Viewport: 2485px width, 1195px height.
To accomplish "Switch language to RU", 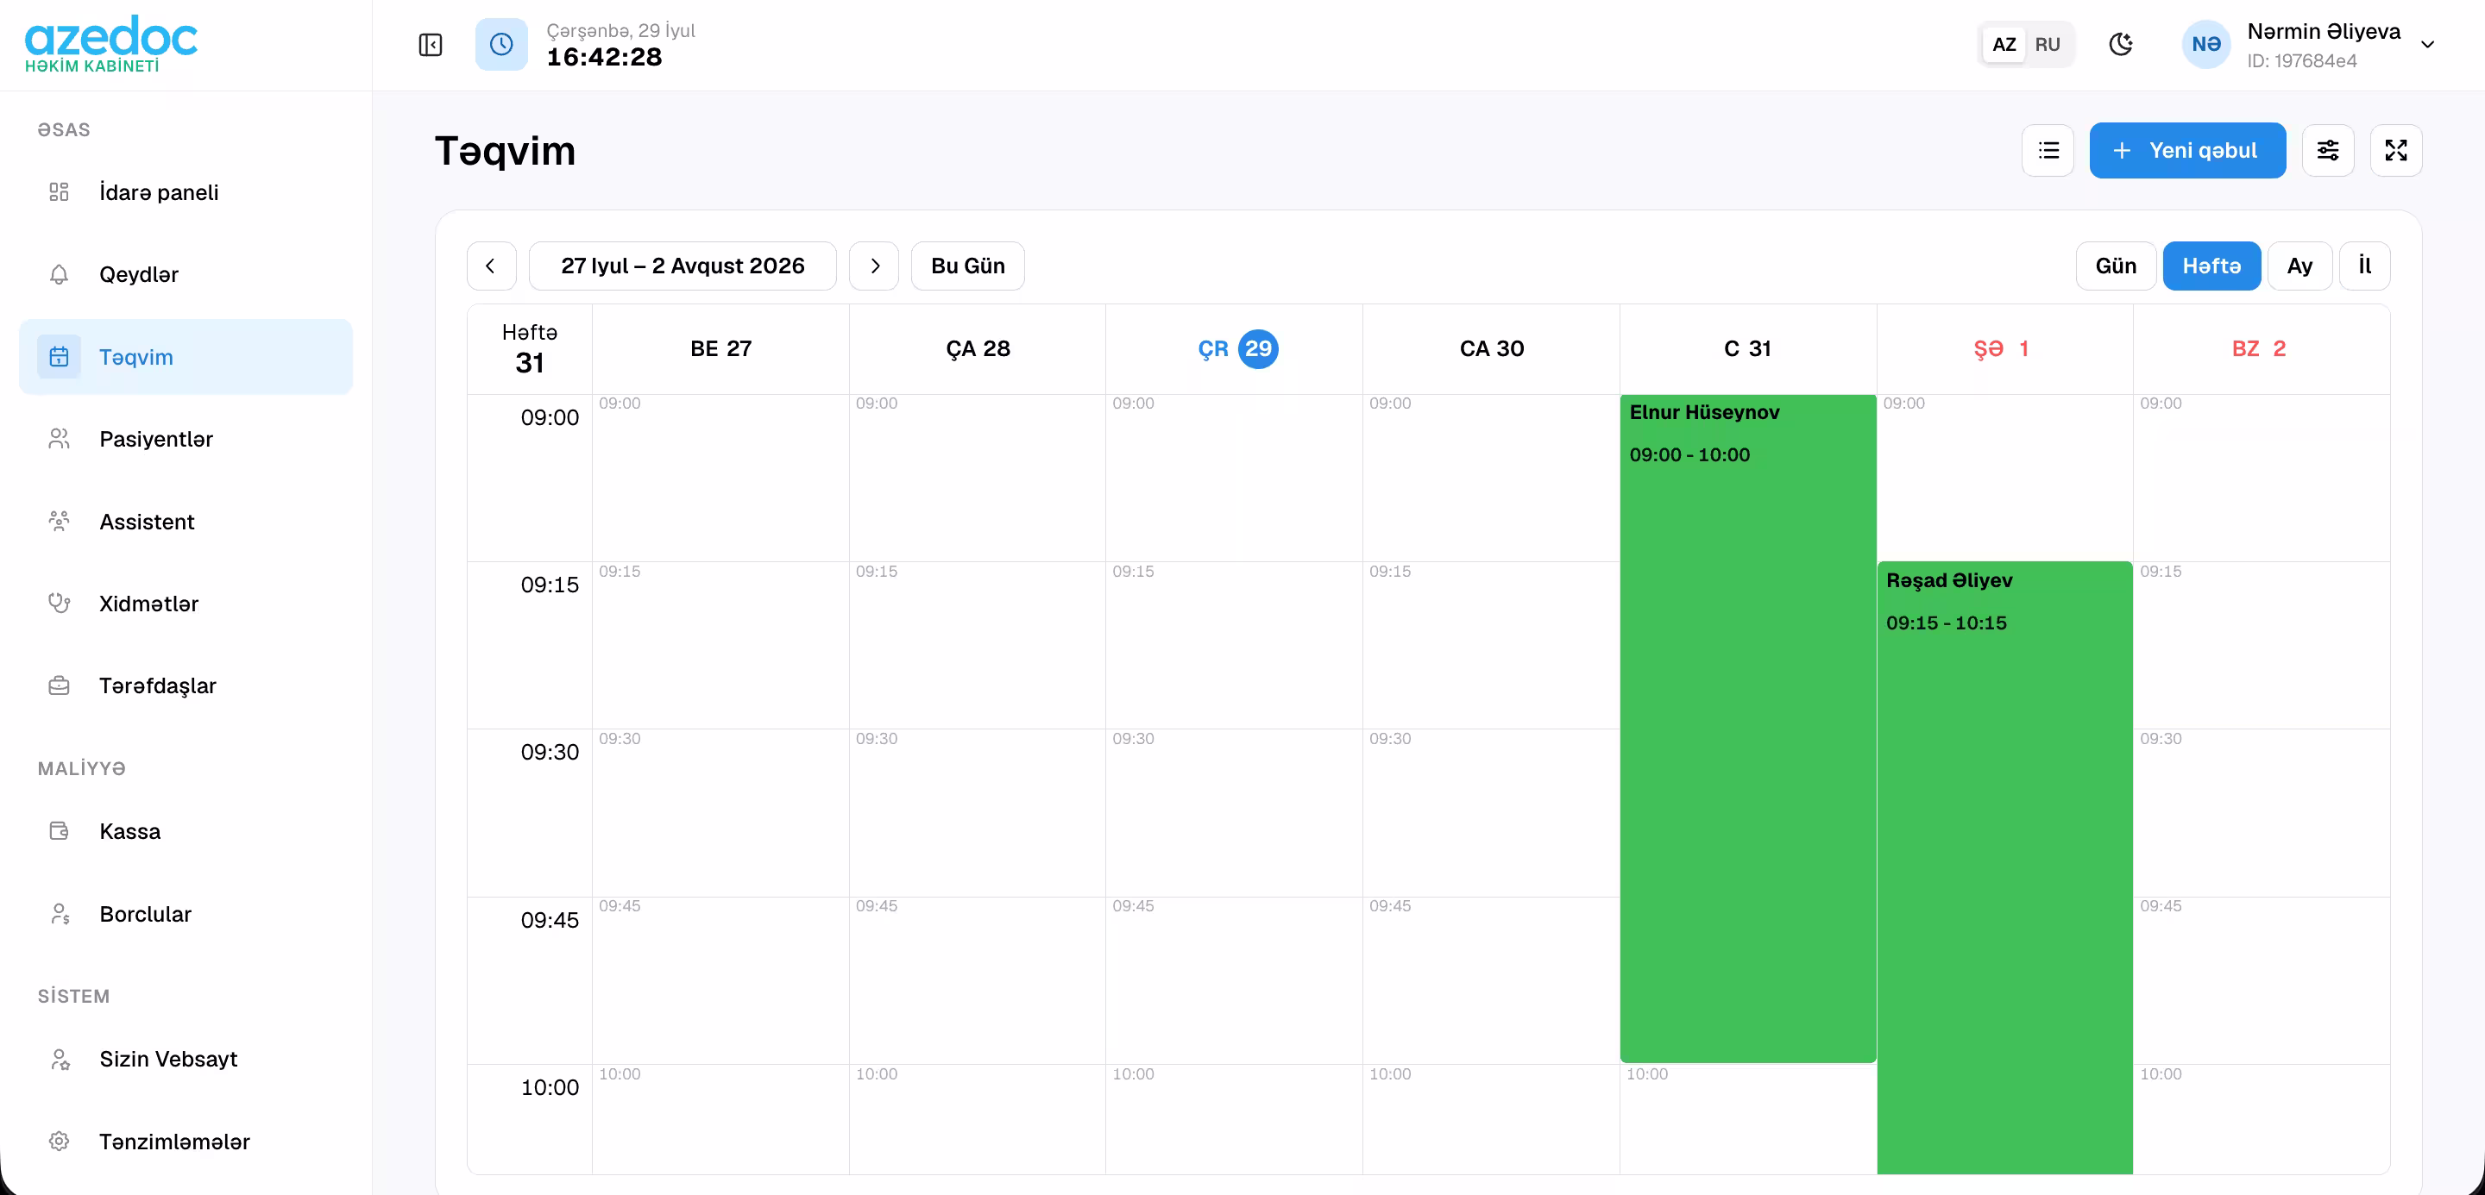I will (x=2047, y=44).
